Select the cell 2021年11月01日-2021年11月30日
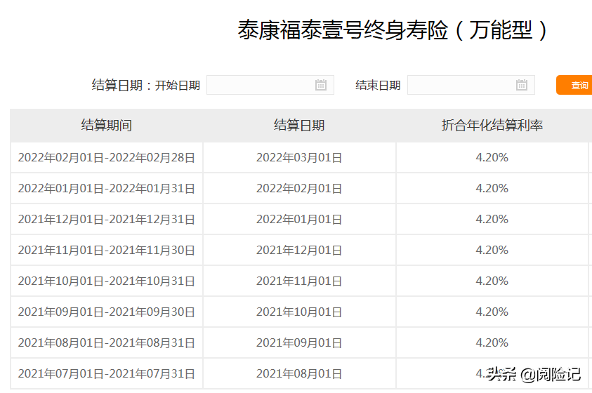Image resolution: width=592 pixels, height=393 pixels. pyautogui.click(x=107, y=251)
